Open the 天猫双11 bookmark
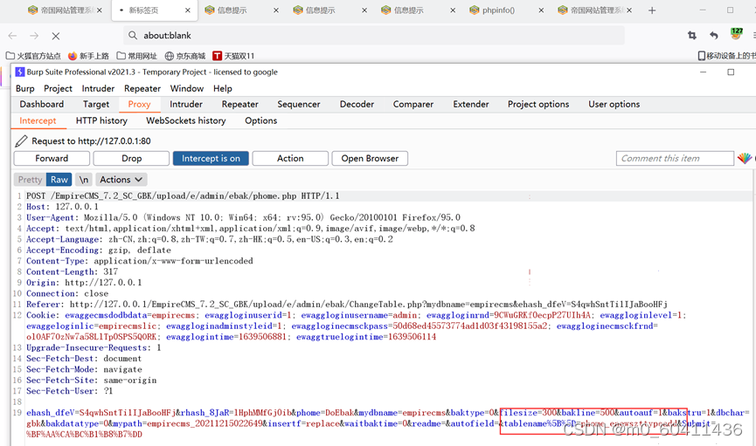The image size is (756, 446). click(234, 56)
